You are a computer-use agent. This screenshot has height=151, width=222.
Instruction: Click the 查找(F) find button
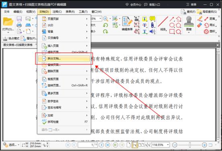pos(188,12)
